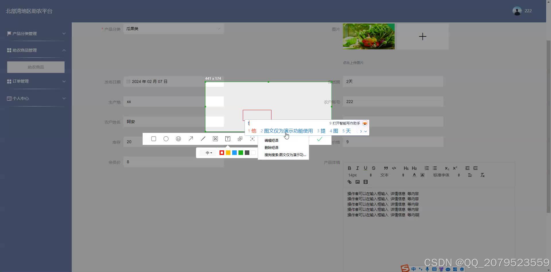Expand the 产品分类管理 sidebar menu
This screenshot has height=272, width=551.
pos(36,34)
